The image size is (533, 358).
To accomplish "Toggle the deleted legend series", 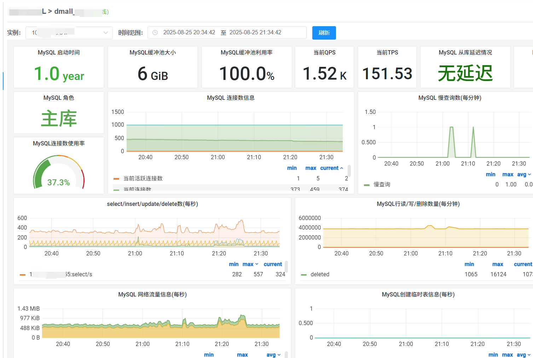I will (x=320, y=275).
